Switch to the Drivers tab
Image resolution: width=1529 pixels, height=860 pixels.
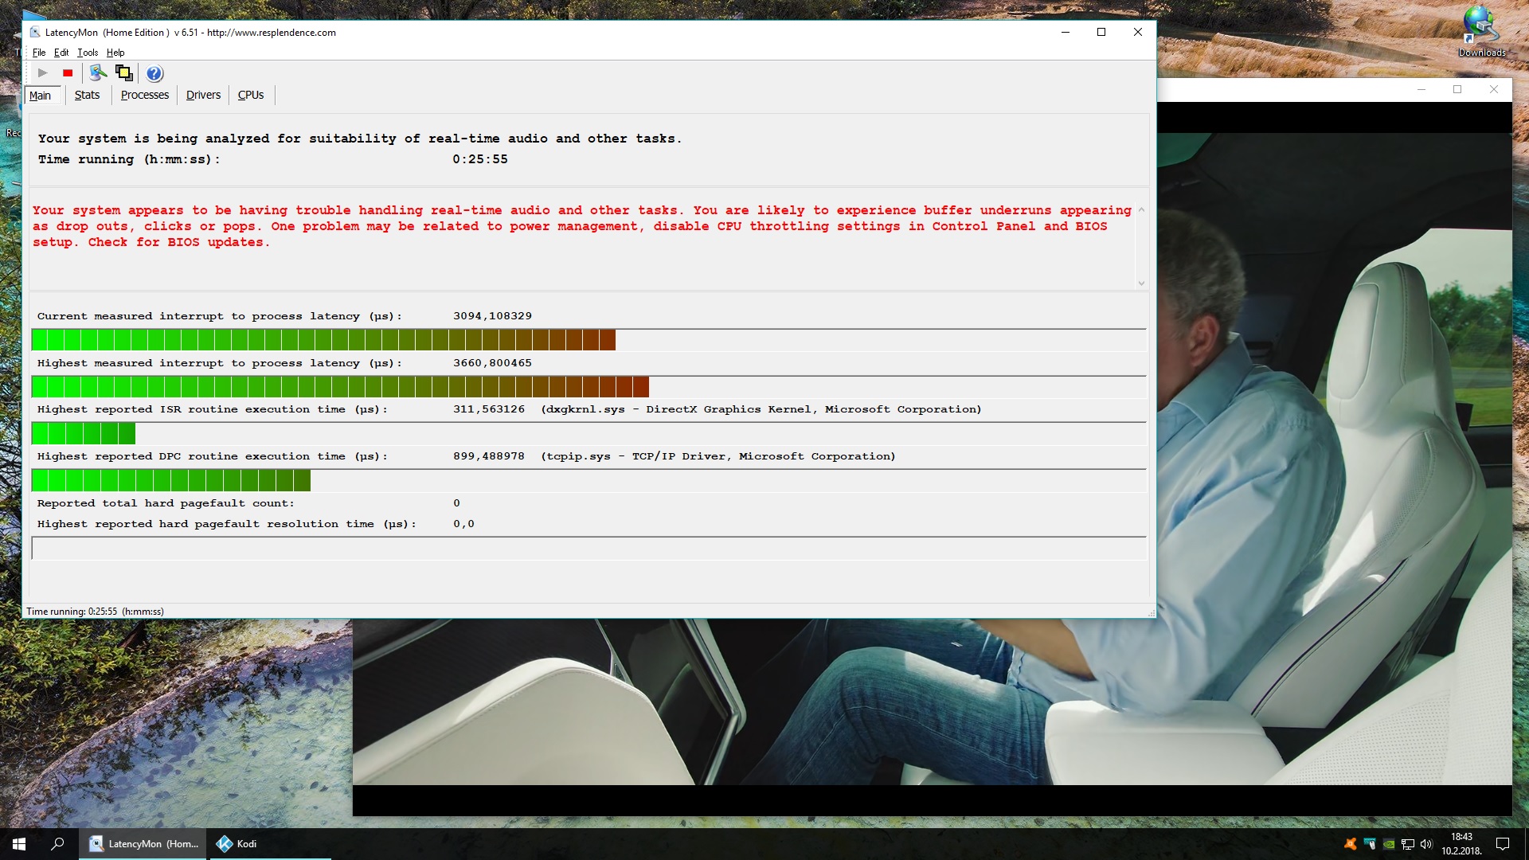coord(203,95)
